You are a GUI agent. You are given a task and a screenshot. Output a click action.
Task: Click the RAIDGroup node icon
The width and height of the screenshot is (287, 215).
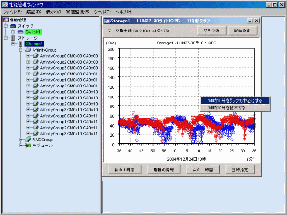pos(28,140)
